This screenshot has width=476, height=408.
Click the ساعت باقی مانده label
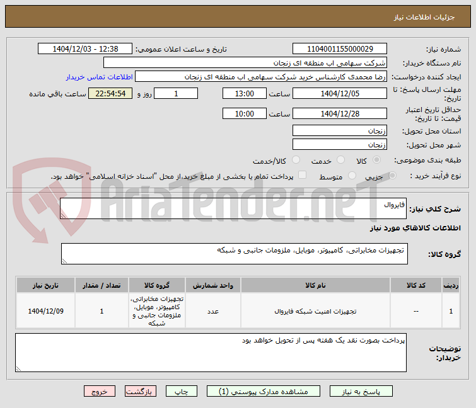tap(57, 94)
